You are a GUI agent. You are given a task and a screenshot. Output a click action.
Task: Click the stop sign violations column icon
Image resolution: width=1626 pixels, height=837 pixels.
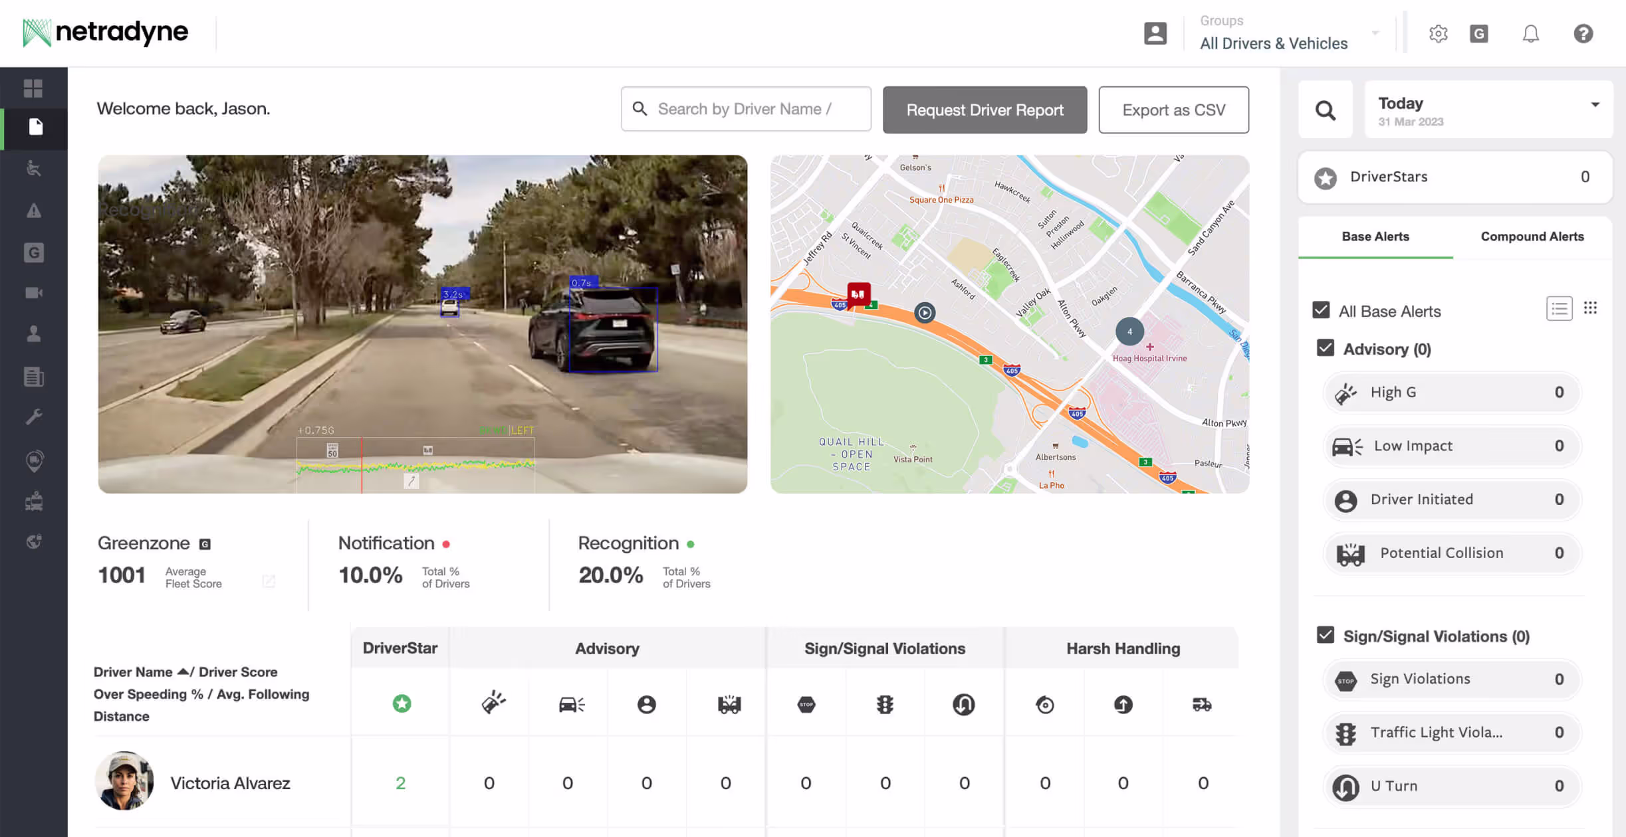pyautogui.click(x=806, y=704)
